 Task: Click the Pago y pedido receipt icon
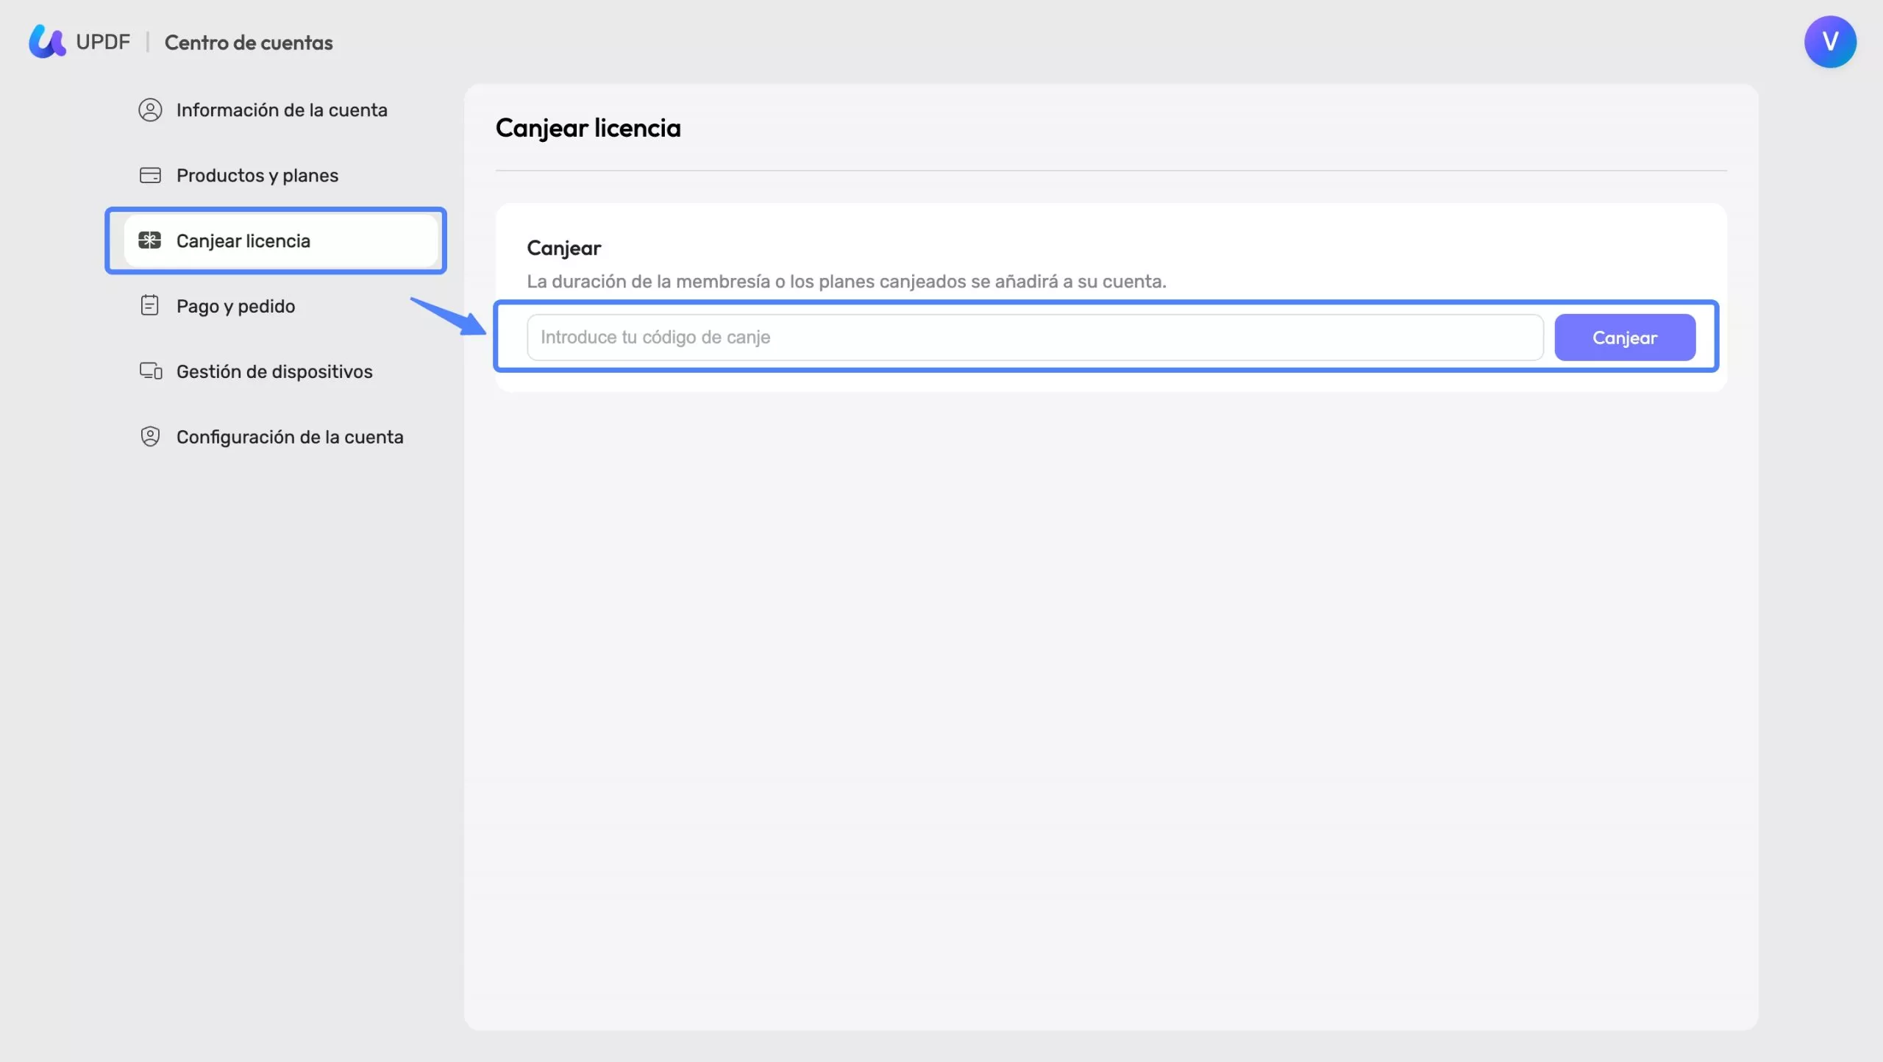150,306
